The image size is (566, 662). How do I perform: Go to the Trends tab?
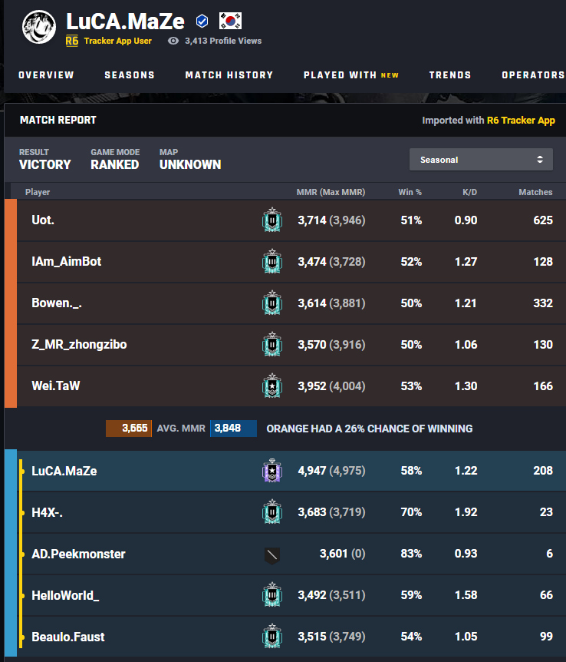point(450,75)
